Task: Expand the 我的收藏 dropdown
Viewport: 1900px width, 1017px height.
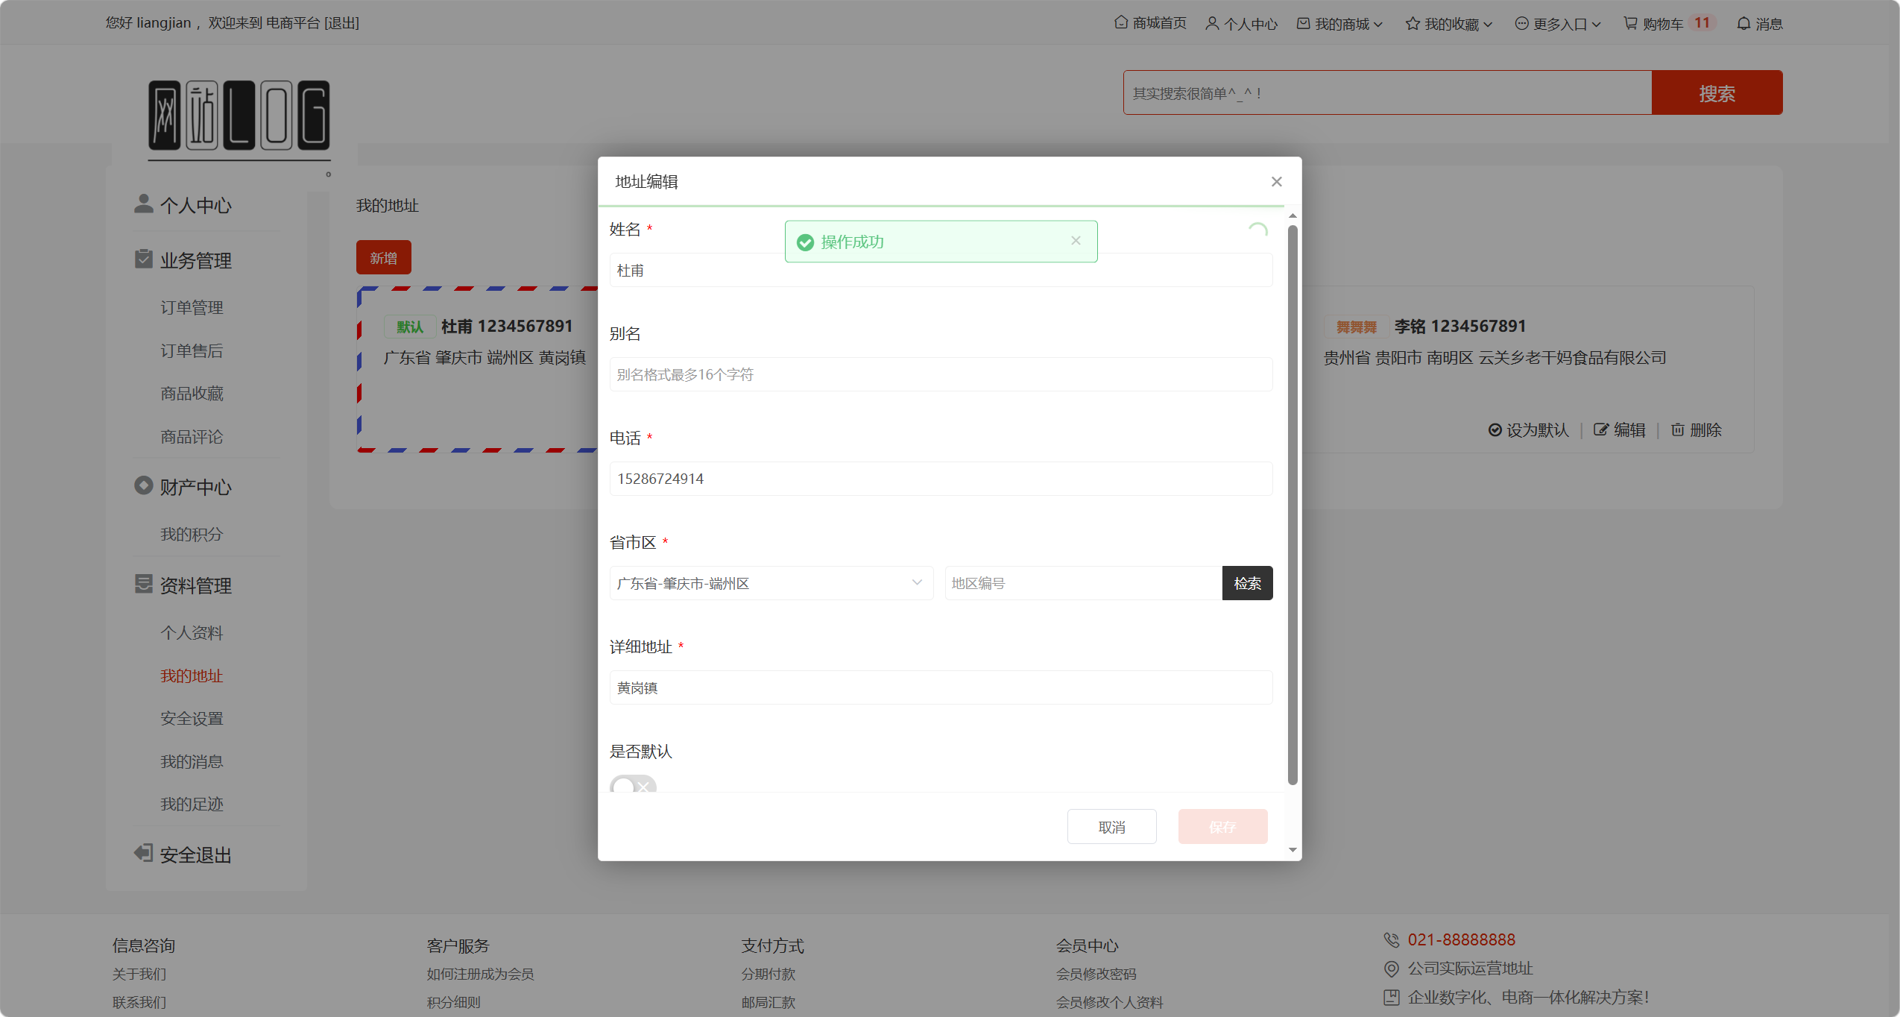Action: (x=1449, y=24)
